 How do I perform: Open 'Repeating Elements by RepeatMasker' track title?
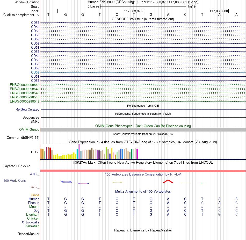143,230
